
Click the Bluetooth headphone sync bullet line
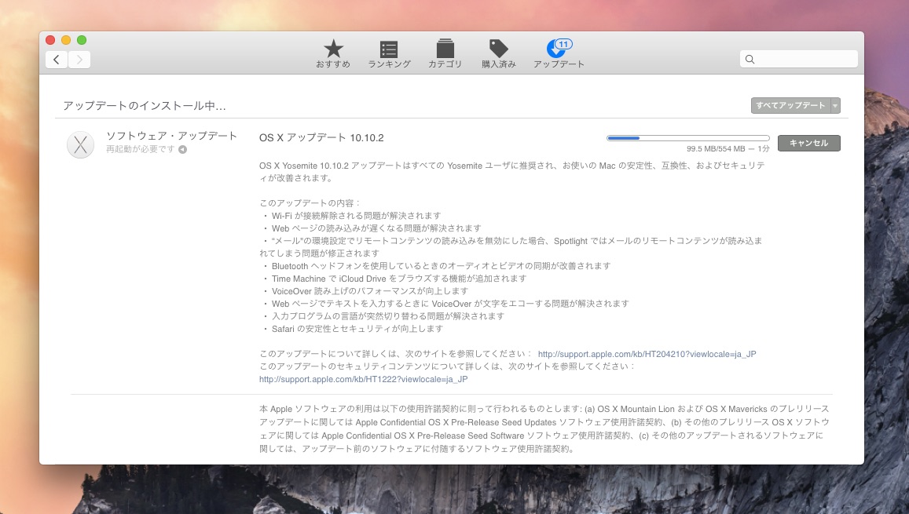[437, 266]
